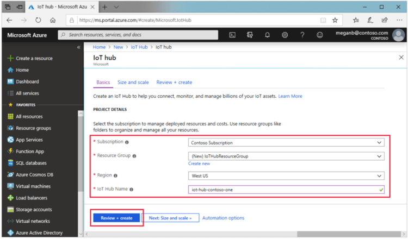
Task: Switch to the Review + create tab
Action: 174,83
